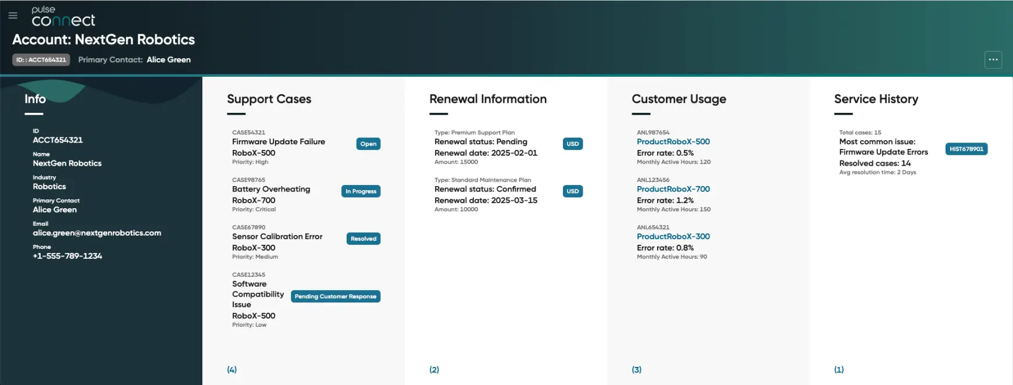
Task: Click the (4) count under Support Cases
Action: [x=232, y=369]
